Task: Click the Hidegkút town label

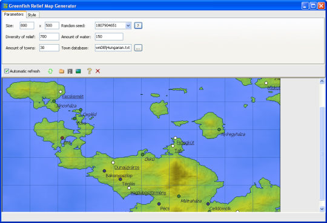Action: (185, 143)
